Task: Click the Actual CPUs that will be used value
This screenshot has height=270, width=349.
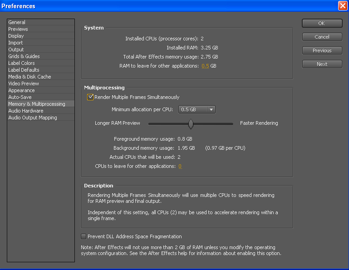Action: tap(179, 157)
